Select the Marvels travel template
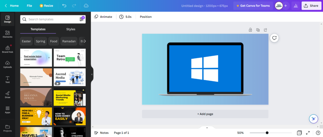The height and width of the screenshot is (137, 323). click(x=36, y=132)
